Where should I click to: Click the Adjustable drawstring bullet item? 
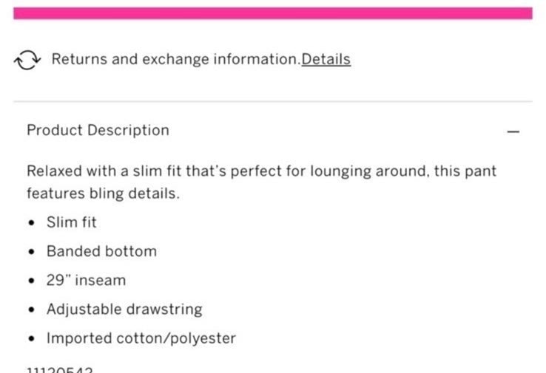click(124, 309)
